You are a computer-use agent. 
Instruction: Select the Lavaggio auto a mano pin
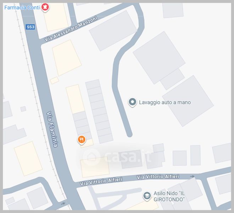(132, 102)
